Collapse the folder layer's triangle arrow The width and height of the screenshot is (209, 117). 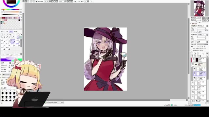coord(196,65)
